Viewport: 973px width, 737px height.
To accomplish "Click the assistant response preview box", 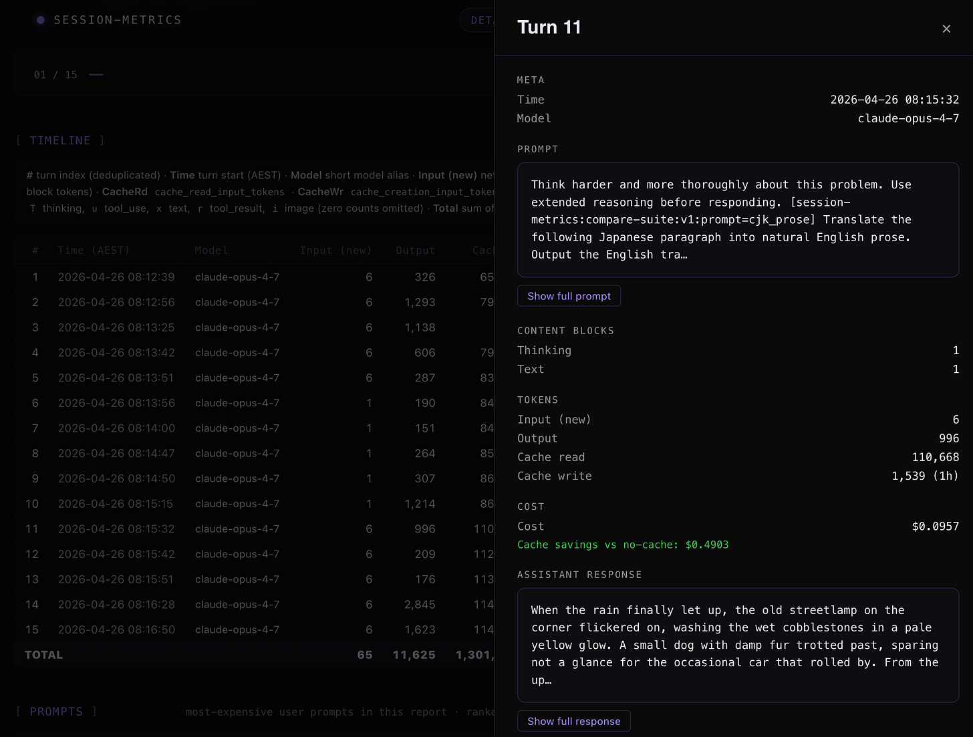I will pos(738,645).
